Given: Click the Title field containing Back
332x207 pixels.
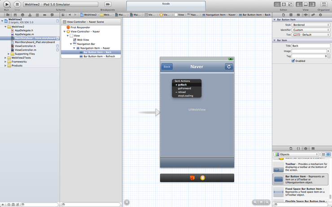Looking at the screenshot, I should pos(311,46).
